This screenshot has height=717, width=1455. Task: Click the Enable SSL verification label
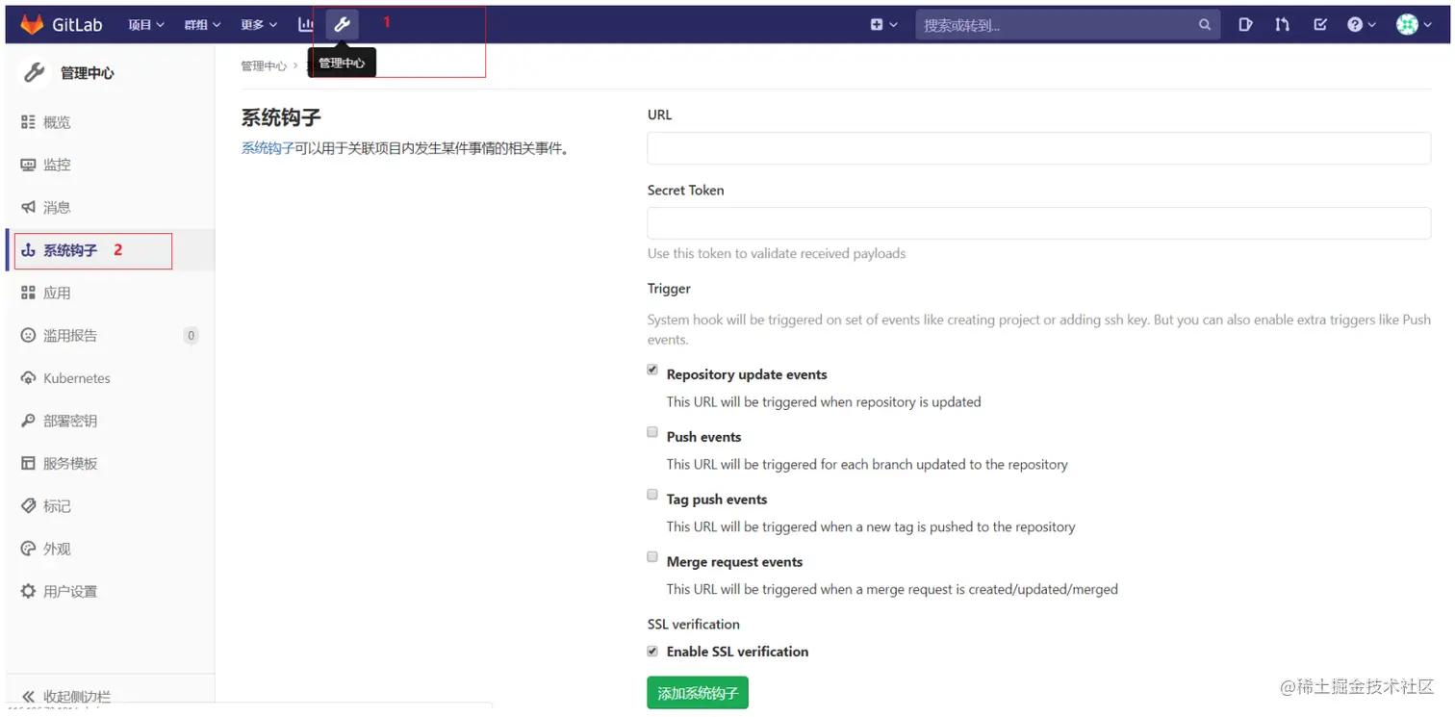pyautogui.click(x=737, y=652)
